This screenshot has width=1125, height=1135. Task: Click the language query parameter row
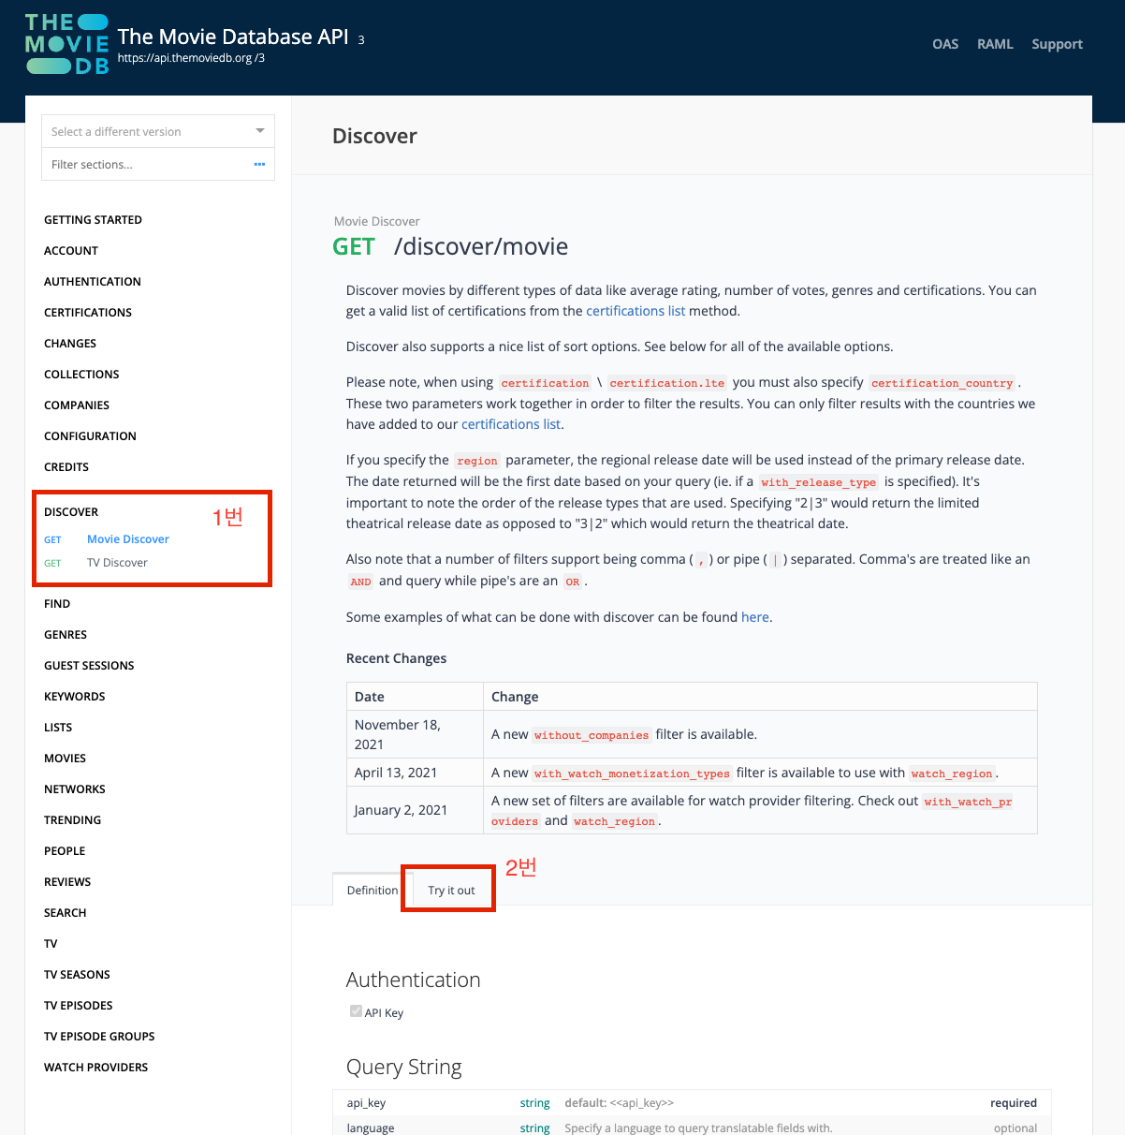click(692, 1127)
